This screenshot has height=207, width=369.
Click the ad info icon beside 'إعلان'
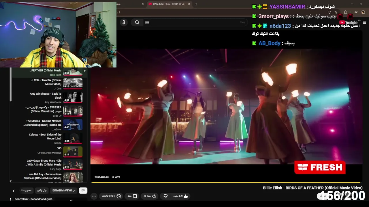(x=113, y=177)
